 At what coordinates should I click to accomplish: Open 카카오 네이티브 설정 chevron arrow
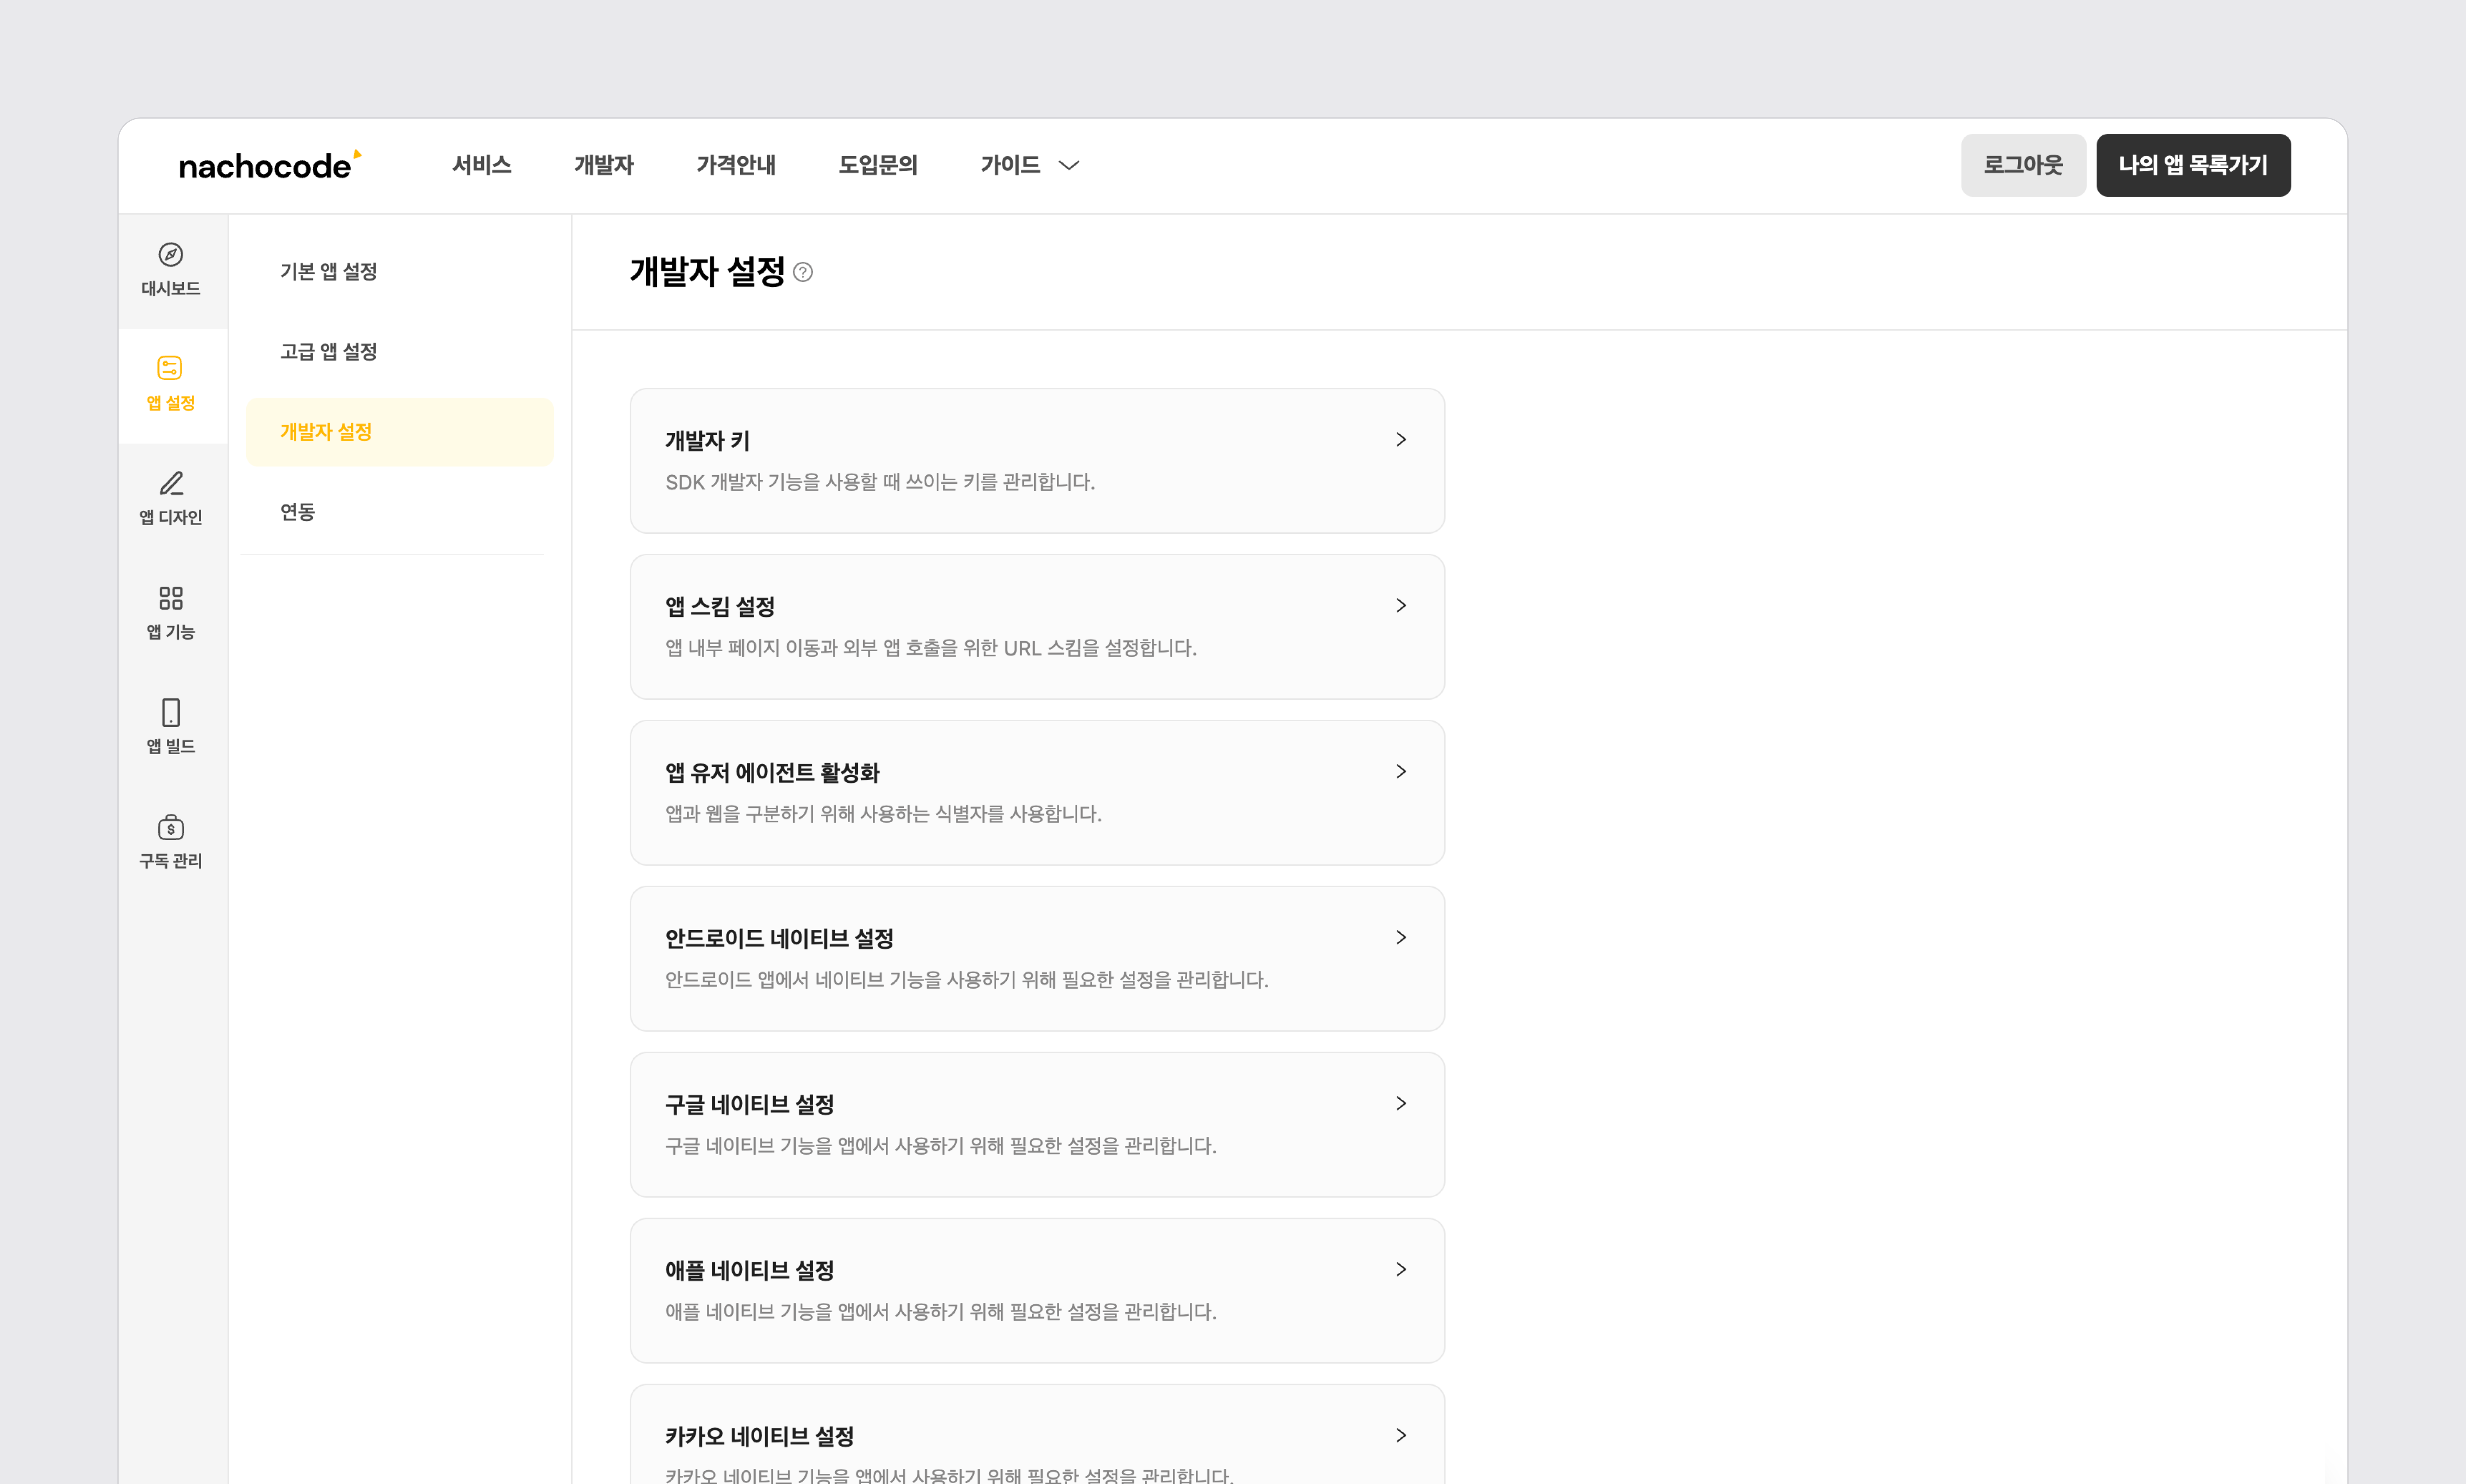click(1401, 1436)
